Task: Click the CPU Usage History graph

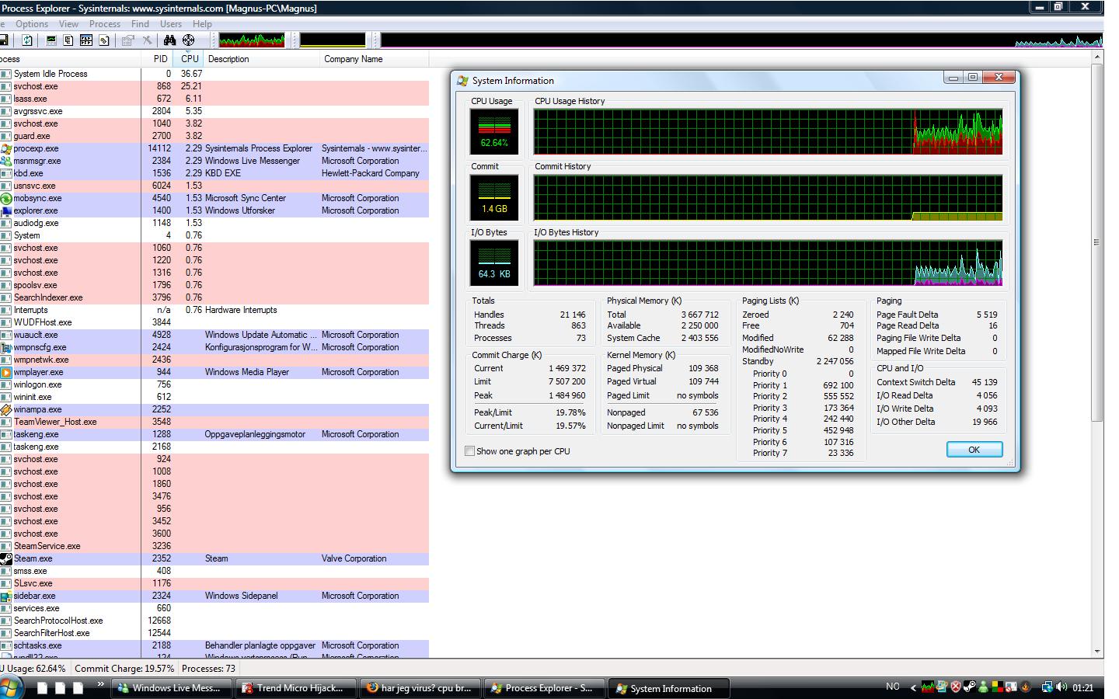Action: [768, 131]
